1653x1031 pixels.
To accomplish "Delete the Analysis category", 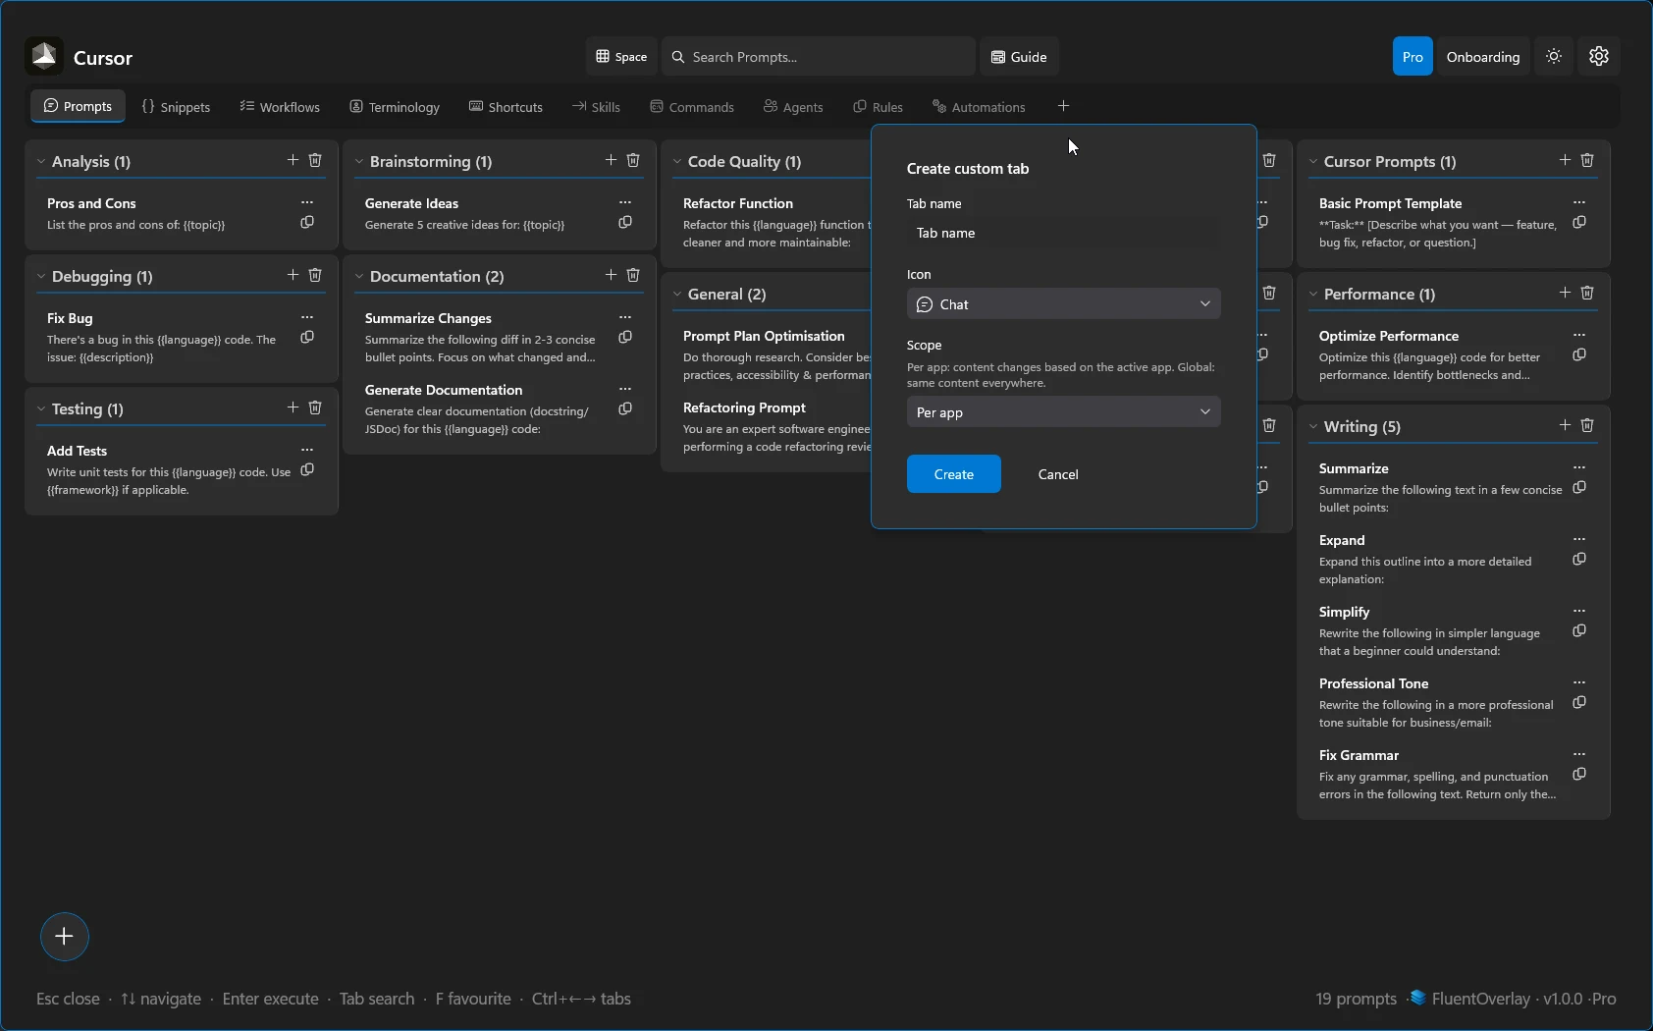I will pos(315,160).
